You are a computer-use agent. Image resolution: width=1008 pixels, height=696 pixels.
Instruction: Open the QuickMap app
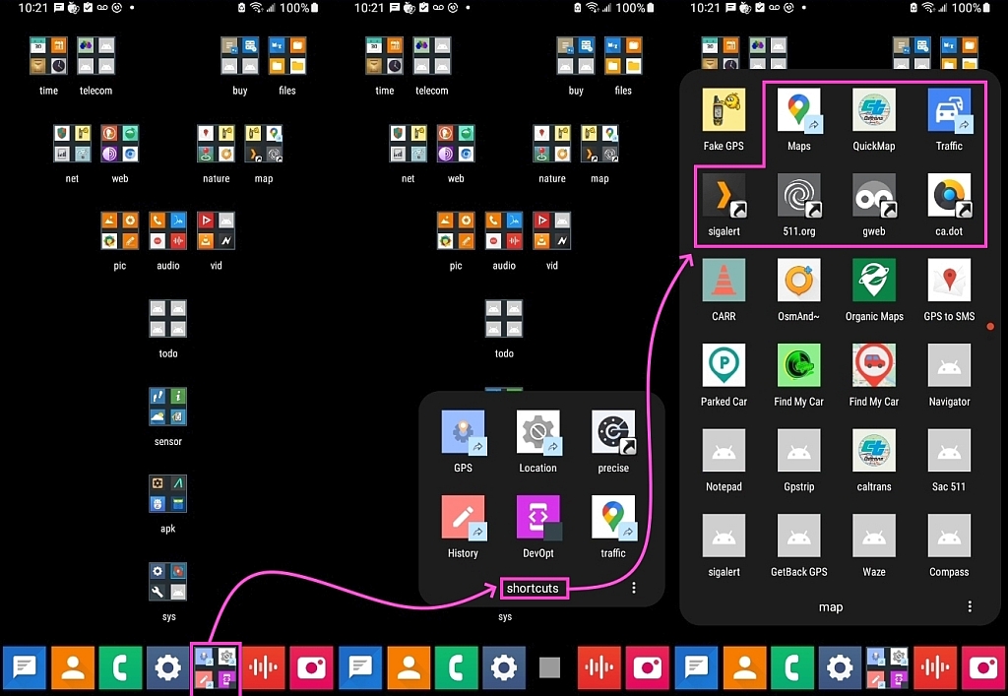coord(874,110)
